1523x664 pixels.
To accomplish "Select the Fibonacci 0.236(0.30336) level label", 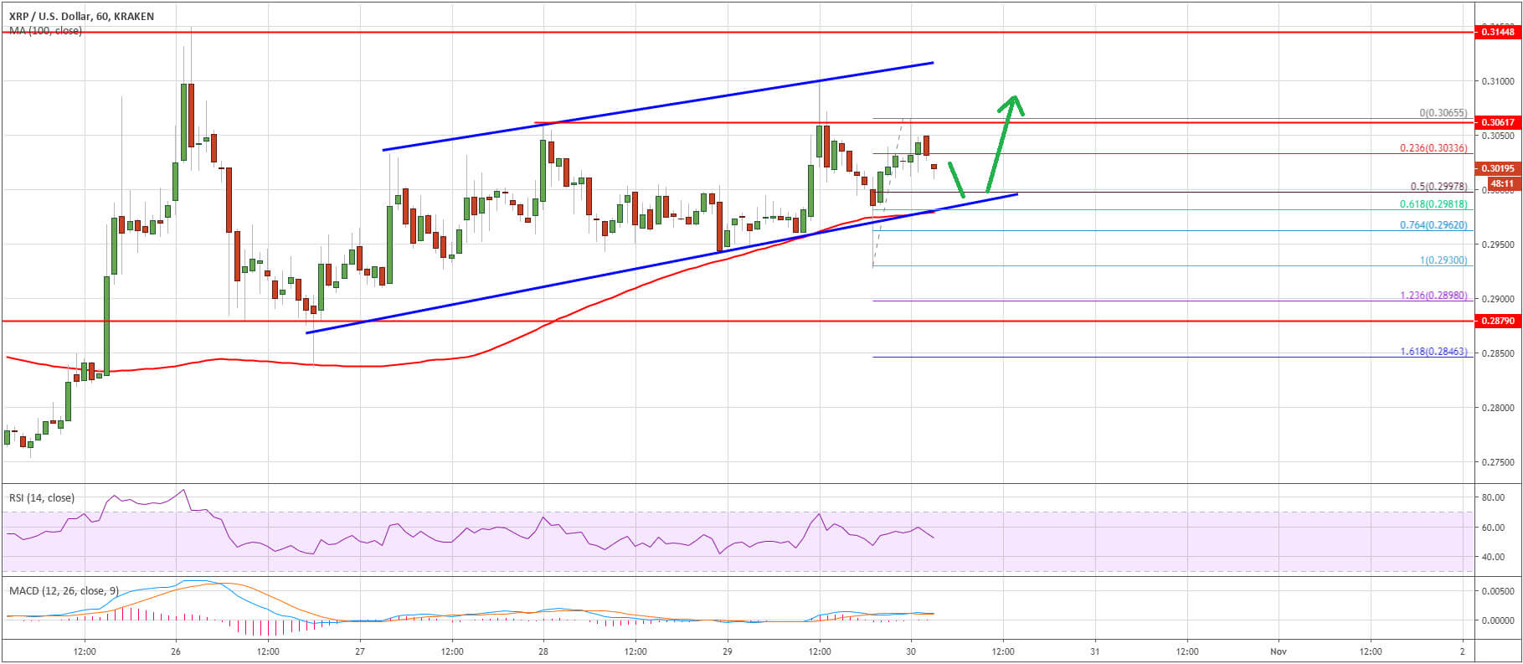I will point(1433,148).
